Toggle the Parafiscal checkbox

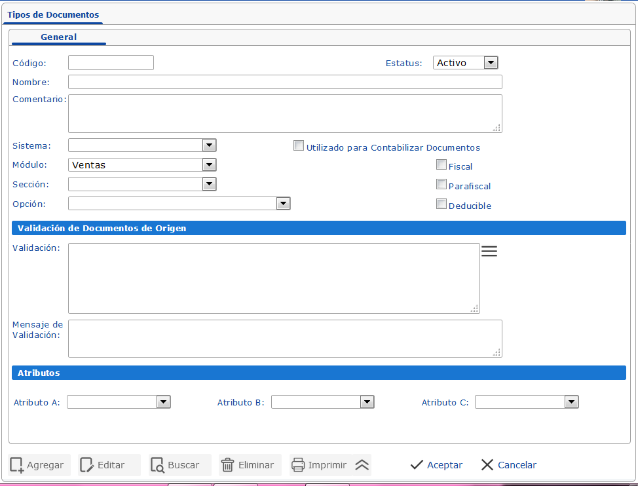(441, 185)
